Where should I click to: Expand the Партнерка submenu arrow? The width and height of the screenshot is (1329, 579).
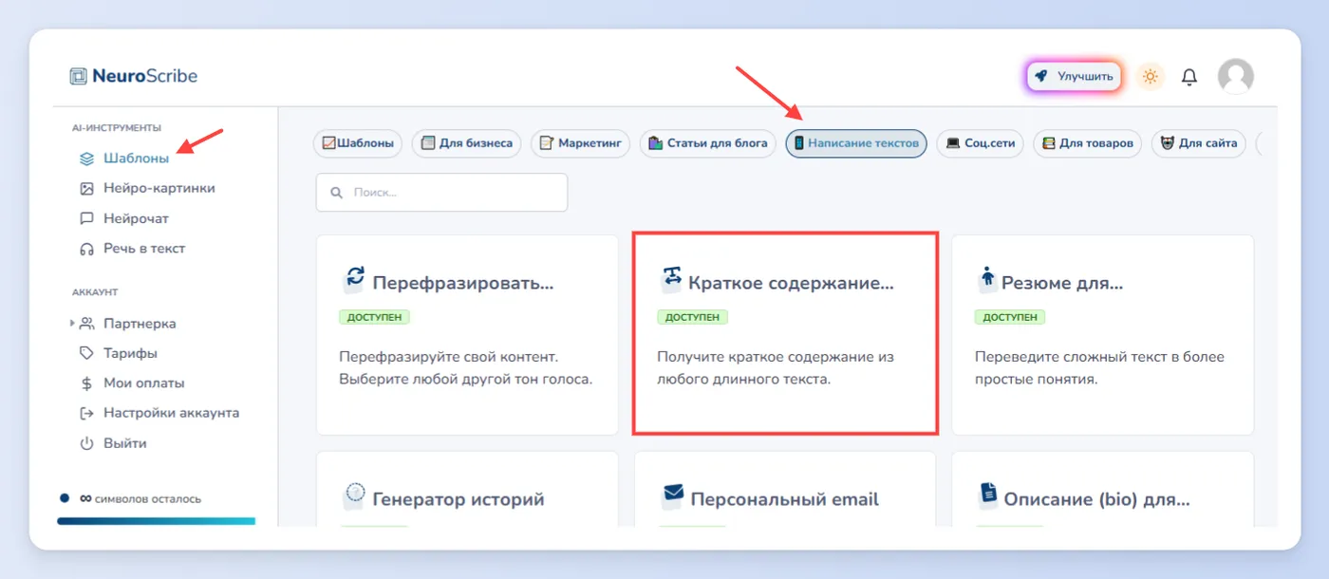click(72, 324)
